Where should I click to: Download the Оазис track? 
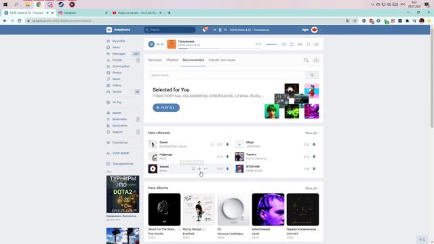(228, 144)
